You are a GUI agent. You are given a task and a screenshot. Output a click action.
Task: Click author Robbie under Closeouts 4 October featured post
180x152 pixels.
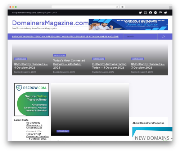tap(17, 72)
